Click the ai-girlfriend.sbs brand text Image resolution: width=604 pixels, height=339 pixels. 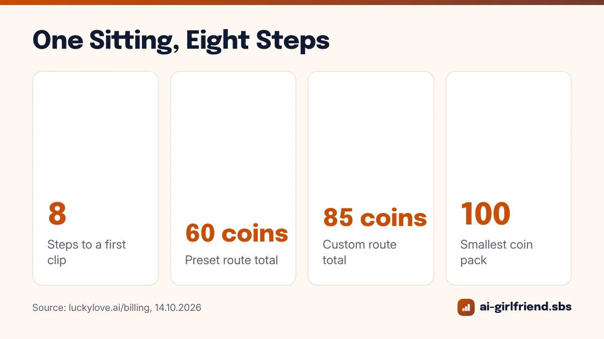coord(525,307)
